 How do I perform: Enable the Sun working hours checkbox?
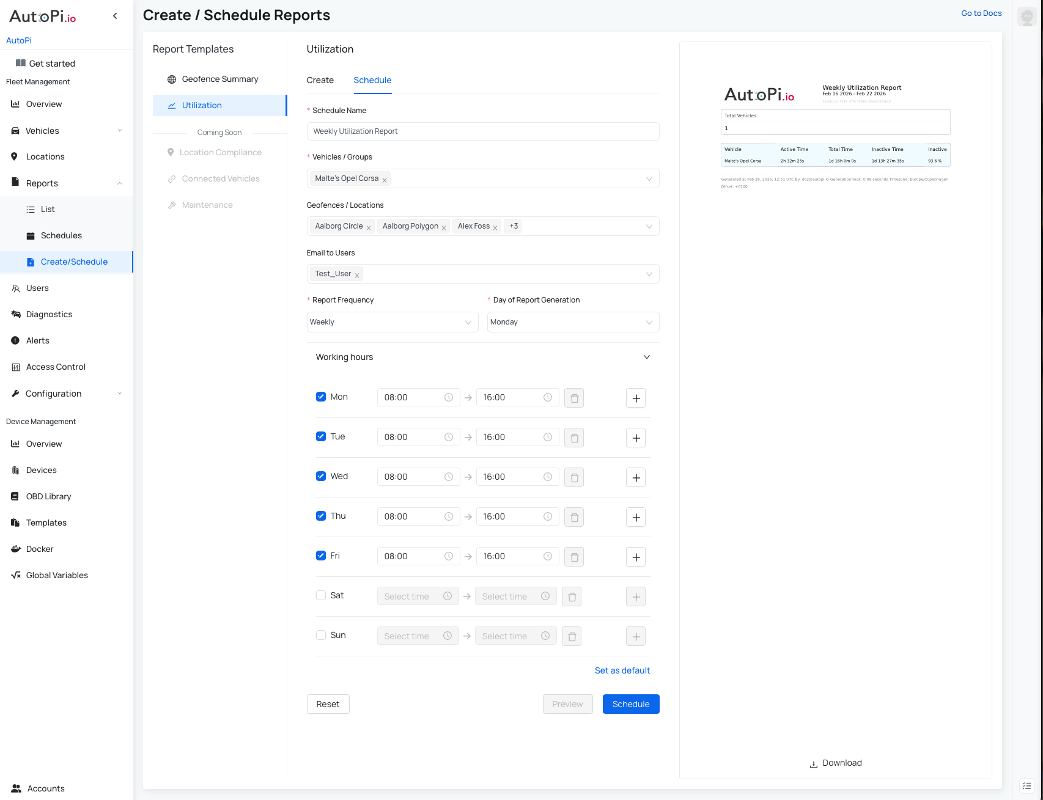pos(321,635)
